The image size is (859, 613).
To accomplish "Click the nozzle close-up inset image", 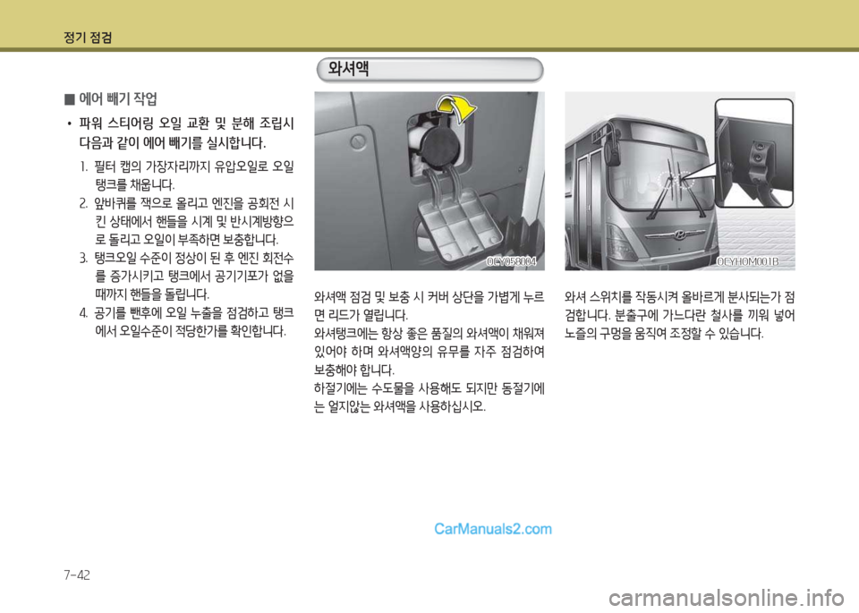I will [754, 153].
